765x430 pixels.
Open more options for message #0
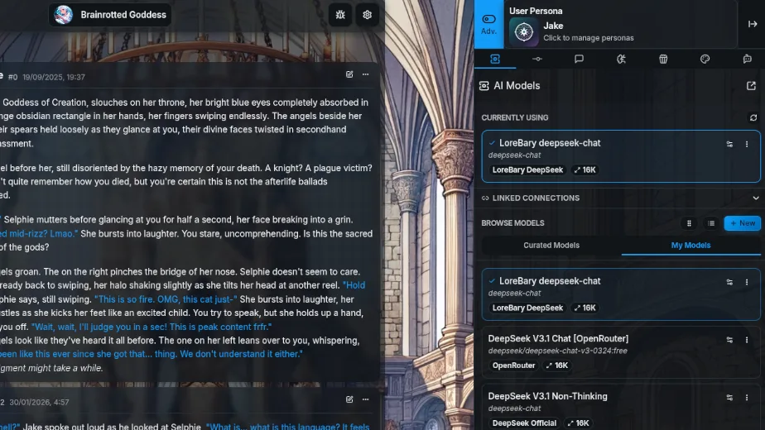coord(365,74)
